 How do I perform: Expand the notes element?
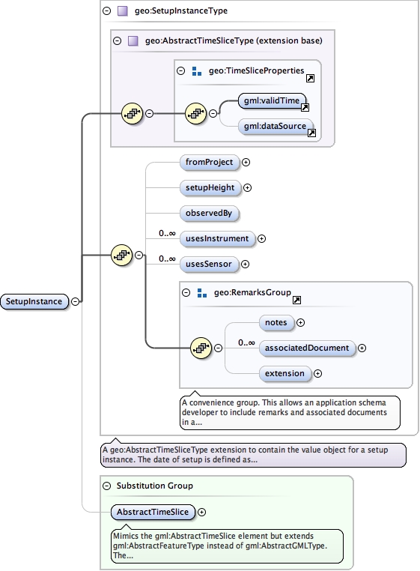pyautogui.click(x=301, y=323)
